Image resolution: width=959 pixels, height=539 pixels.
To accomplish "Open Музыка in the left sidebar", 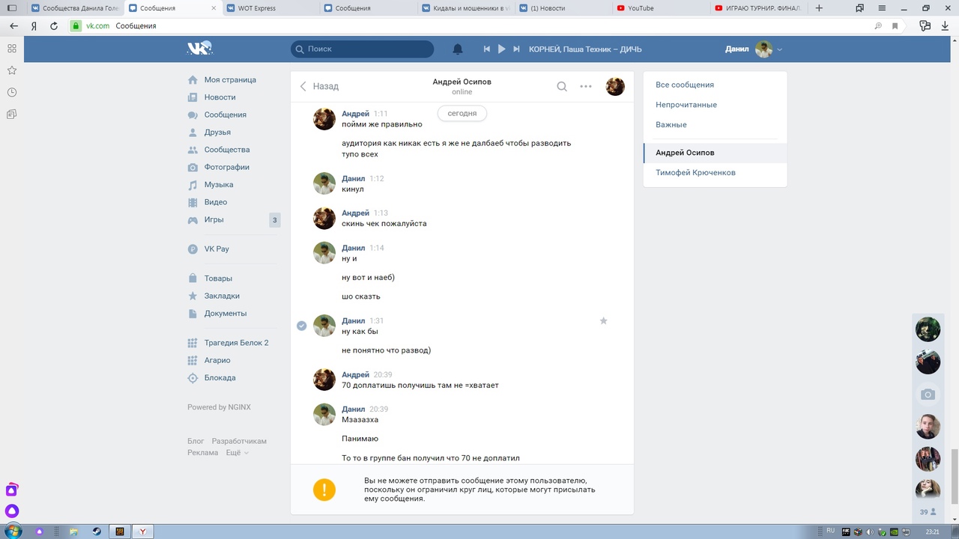I will click(218, 185).
